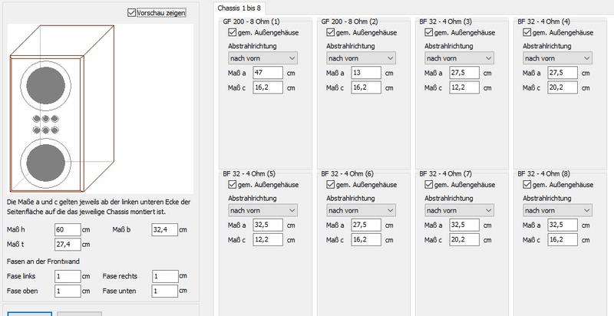Open Abstrahlrichtung dropdown for chassis 1
Image resolution: width=614 pixels, height=316 pixels.
pyautogui.click(x=262, y=58)
